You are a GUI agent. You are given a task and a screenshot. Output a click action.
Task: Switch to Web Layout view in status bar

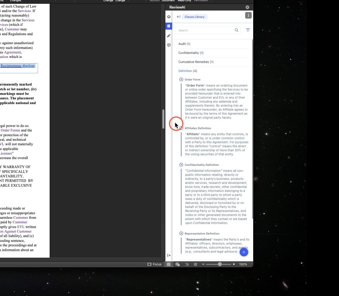(x=178, y=264)
